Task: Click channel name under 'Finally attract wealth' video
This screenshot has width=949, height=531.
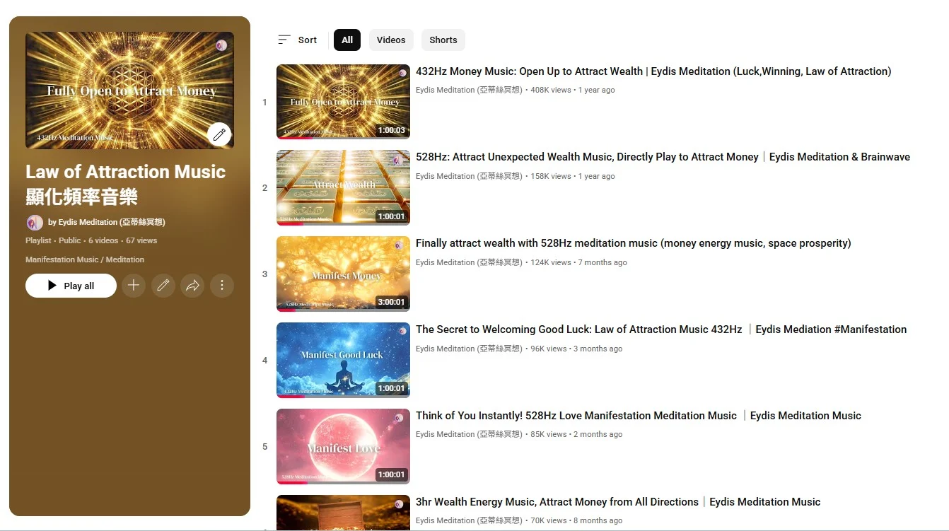Action: 469,262
